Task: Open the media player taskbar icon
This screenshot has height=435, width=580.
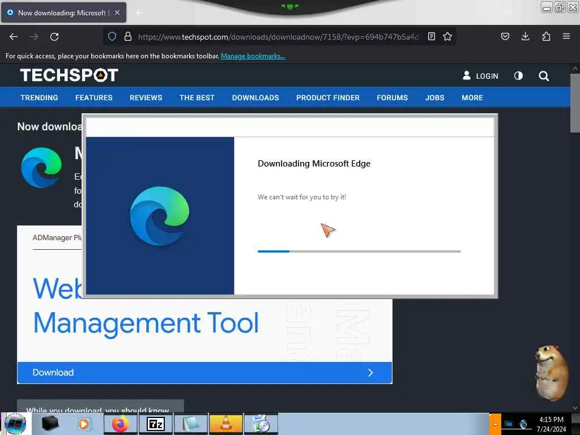Action: [x=84, y=424]
